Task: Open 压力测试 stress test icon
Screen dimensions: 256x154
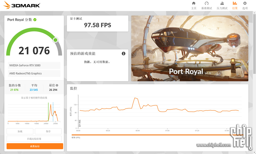Action: point(222,3)
